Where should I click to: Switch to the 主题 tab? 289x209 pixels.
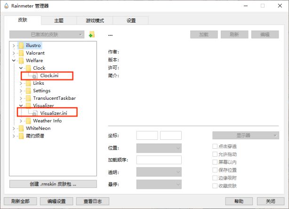coord(59,20)
